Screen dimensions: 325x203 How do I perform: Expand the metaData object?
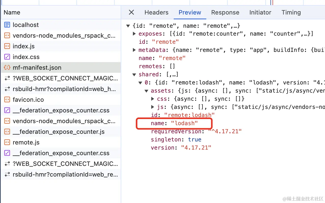[x=134, y=50]
